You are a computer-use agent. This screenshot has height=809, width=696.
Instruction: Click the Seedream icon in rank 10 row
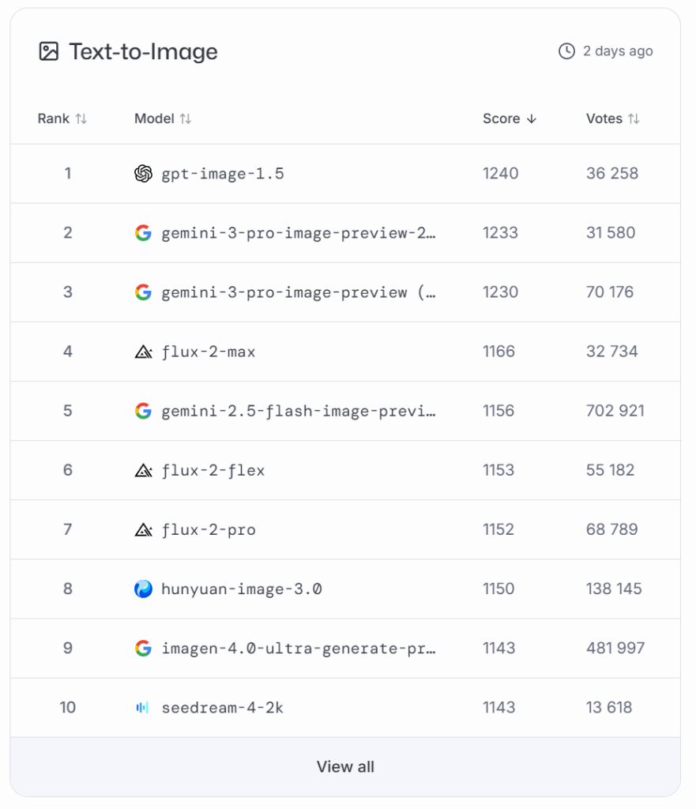coord(142,707)
